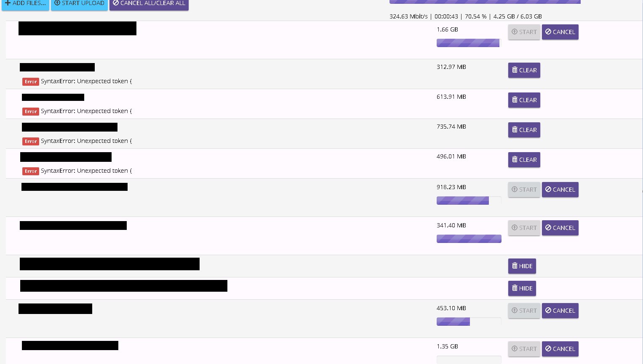
Task: Clear the failed 312.97 MB file
Action: coord(524,70)
